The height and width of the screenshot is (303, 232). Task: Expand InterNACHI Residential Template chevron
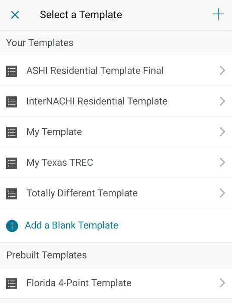tap(223, 101)
